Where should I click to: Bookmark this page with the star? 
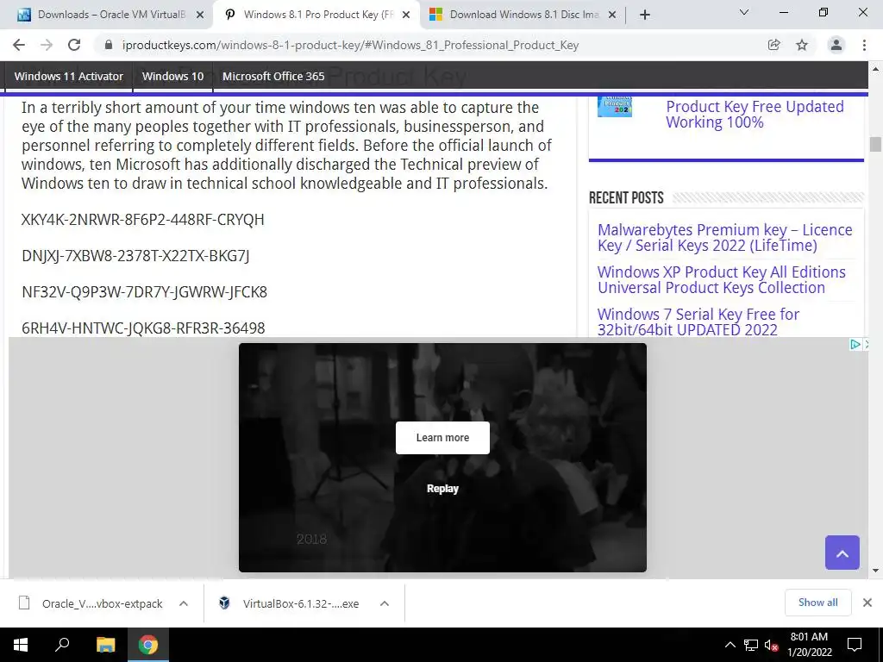coord(802,45)
